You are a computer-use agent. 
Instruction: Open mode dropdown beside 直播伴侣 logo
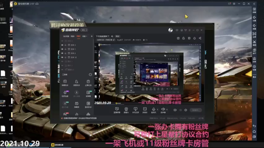point(84,30)
